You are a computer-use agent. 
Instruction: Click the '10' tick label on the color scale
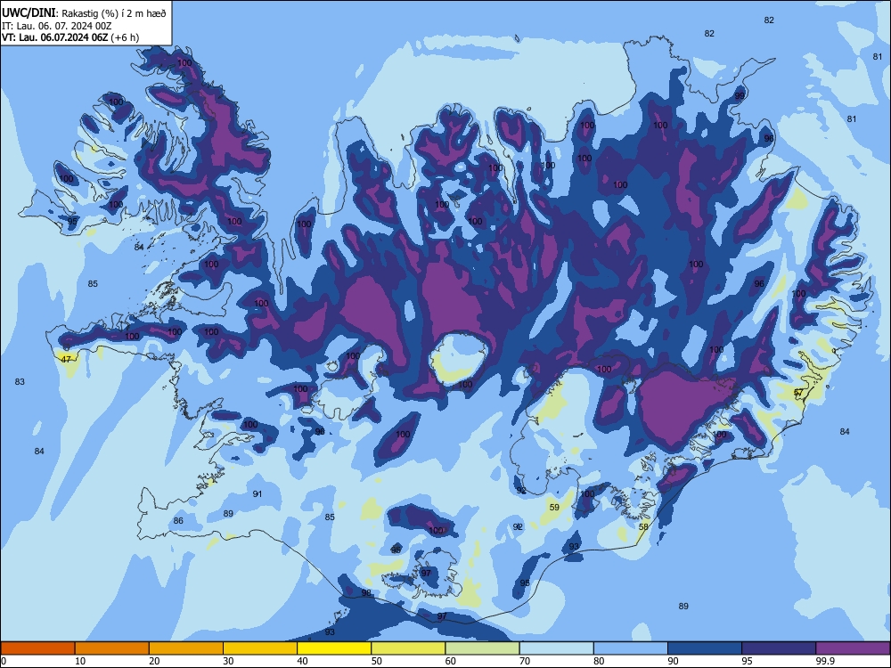tap(80, 661)
